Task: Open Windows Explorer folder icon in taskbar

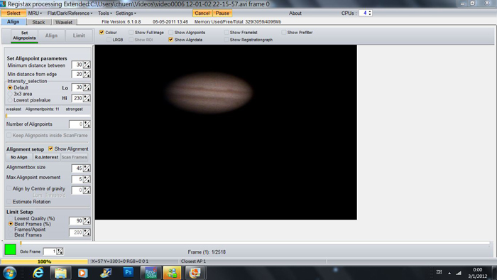Action: 60,273
